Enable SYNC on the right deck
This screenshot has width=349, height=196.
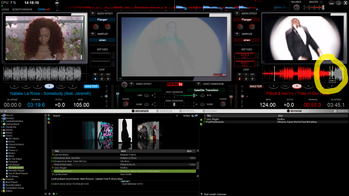285,86
